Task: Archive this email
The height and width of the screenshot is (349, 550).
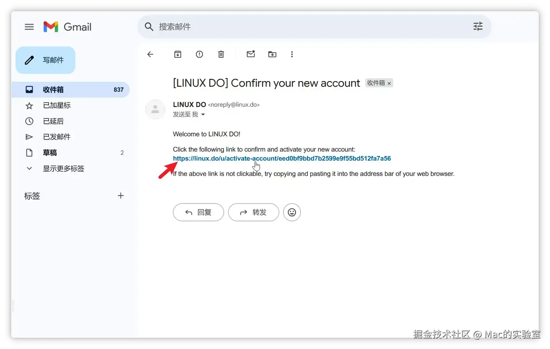Action: click(178, 54)
